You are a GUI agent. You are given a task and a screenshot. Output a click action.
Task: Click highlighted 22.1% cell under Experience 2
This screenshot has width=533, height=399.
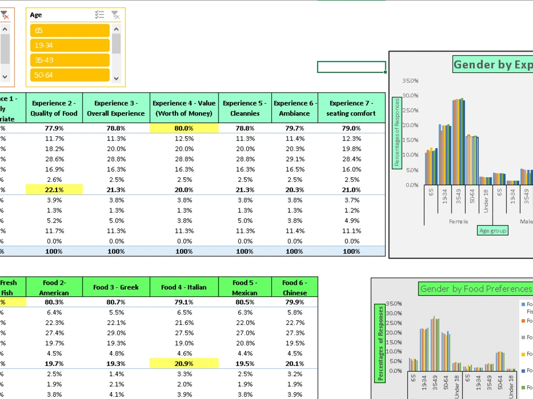coord(54,190)
